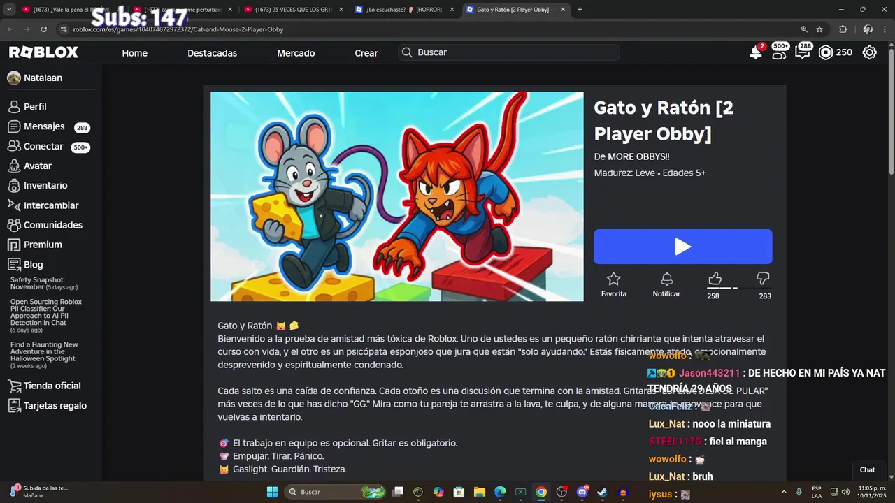Viewport: 895px width, 503px height.
Task: Open Steam from the taskbar
Action: [x=603, y=492]
